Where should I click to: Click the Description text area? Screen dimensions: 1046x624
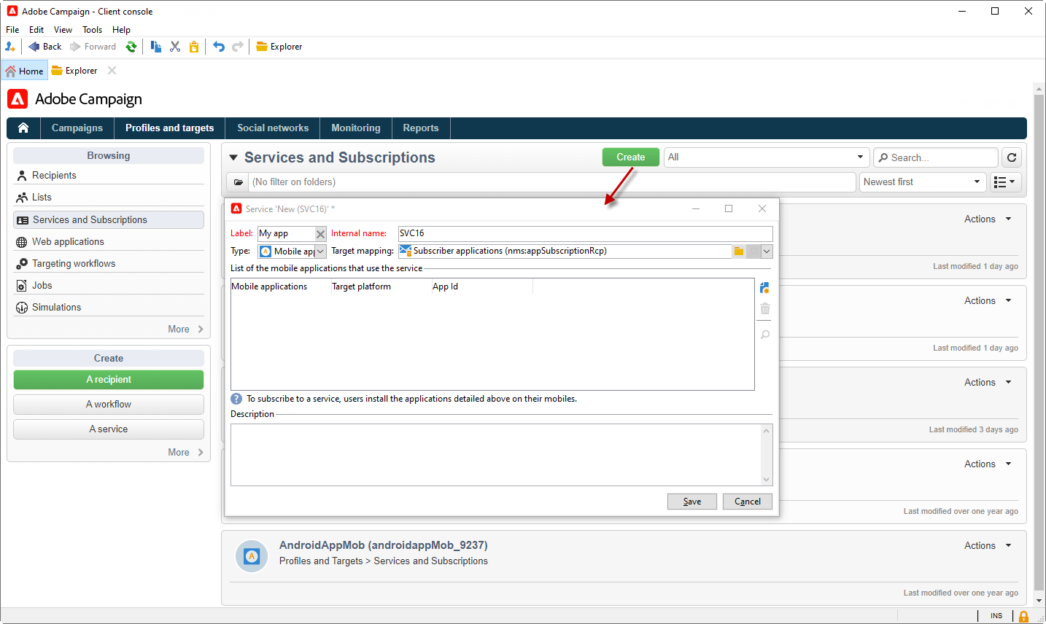point(496,455)
